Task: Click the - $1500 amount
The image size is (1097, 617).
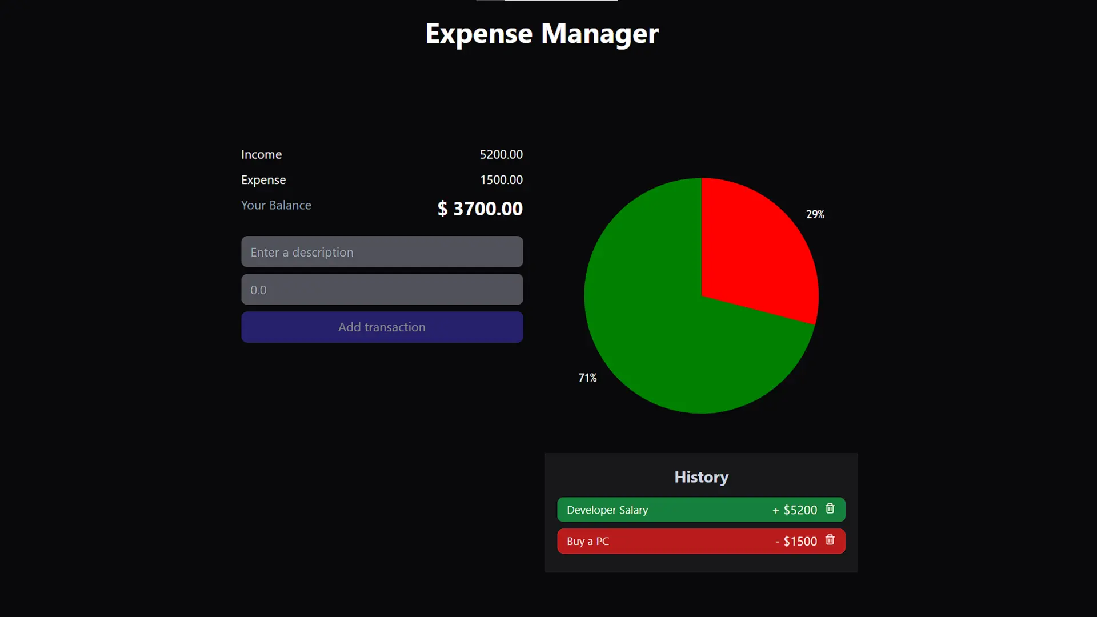Action: (796, 541)
